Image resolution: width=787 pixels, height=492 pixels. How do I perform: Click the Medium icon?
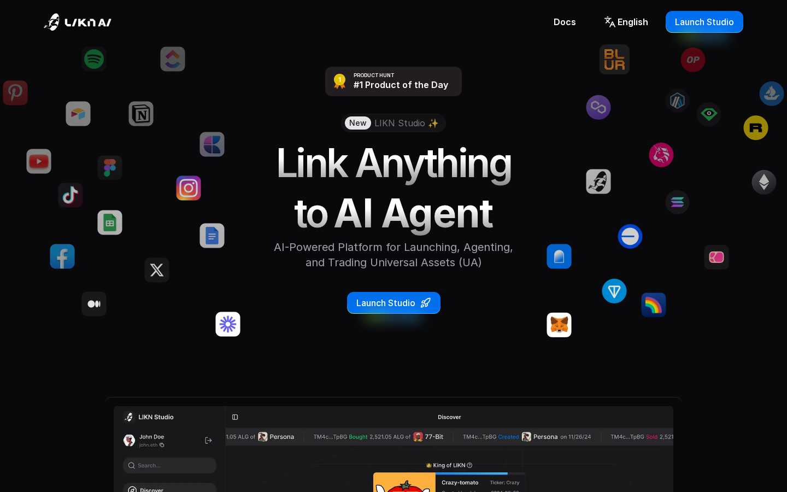point(94,304)
